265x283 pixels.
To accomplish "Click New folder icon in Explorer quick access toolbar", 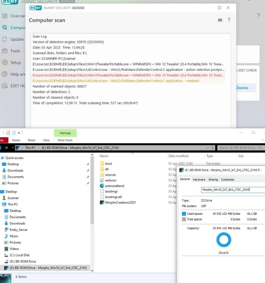I will [x=14, y=133].
